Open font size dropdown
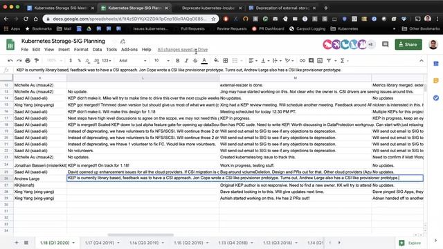The width and height of the screenshot is (443, 249). tap(161, 60)
